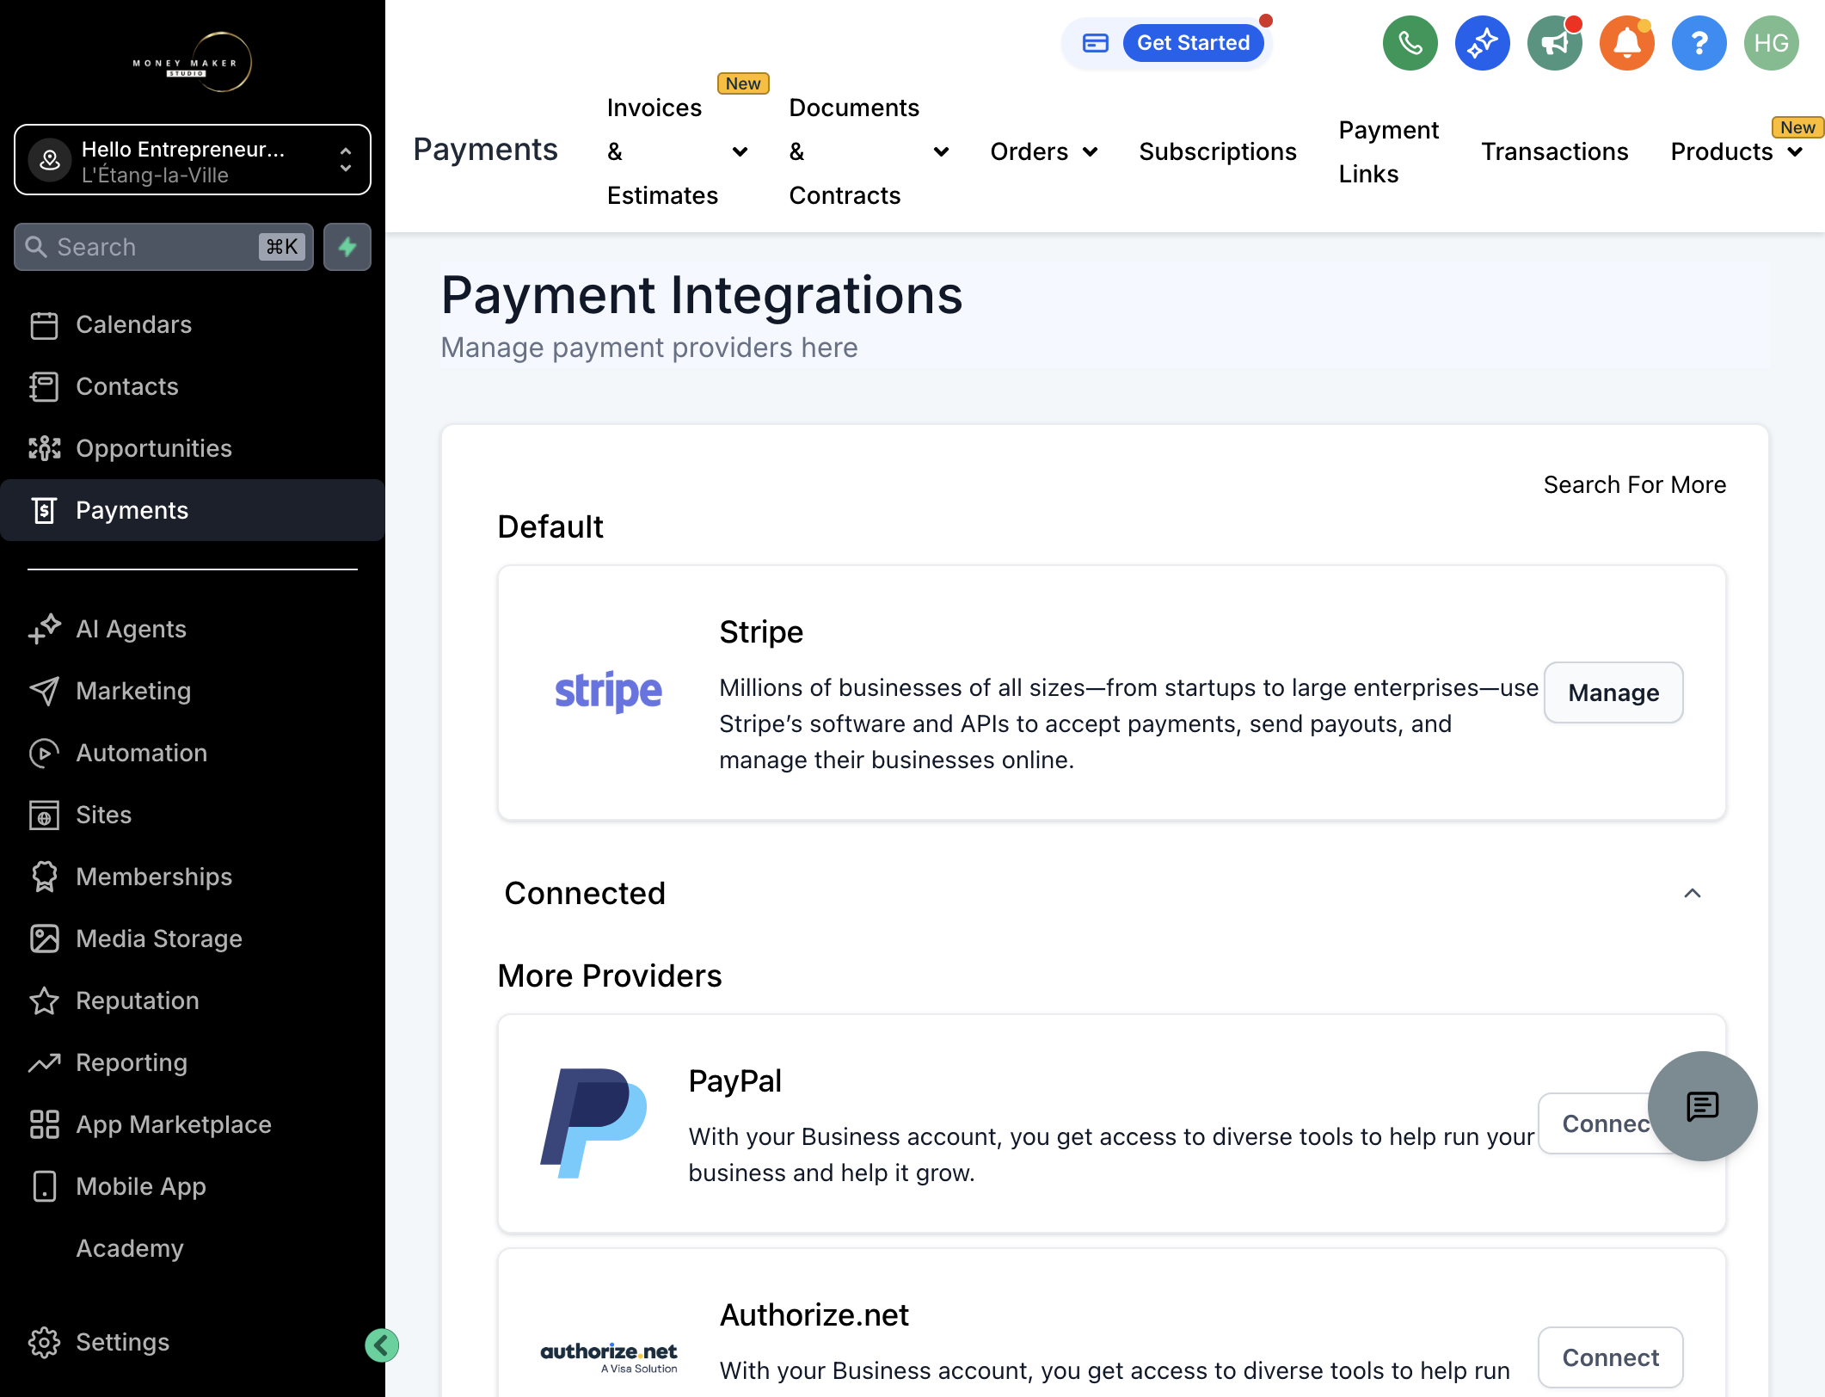Screen dimensions: 1825x1397
Task: Click Manage for Stripe
Action: tap(1613, 692)
